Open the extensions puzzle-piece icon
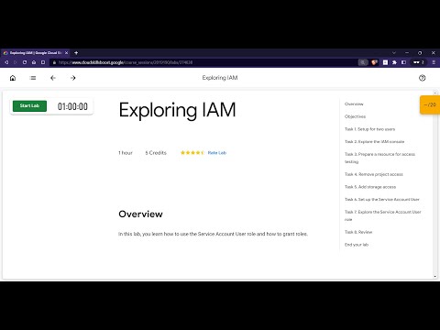440x330 pixels. pos(394,62)
